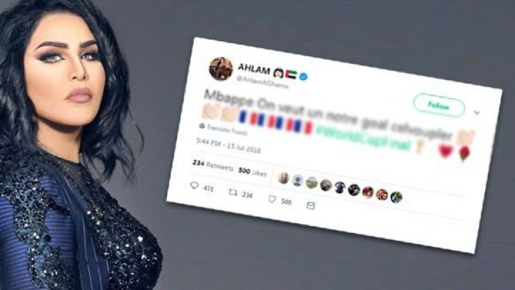The width and height of the screenshot is (515, 290).
Task: Click the UAE flag emoji next to AHLAM
Action: [291, 74]
